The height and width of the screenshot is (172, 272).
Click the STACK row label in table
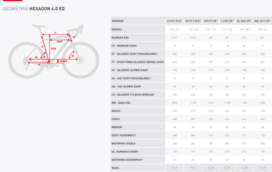[116, 119]
